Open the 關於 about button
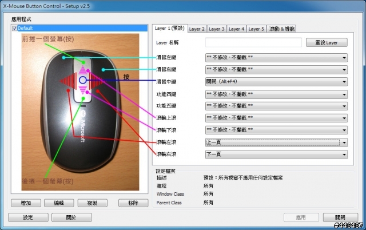 71,217
